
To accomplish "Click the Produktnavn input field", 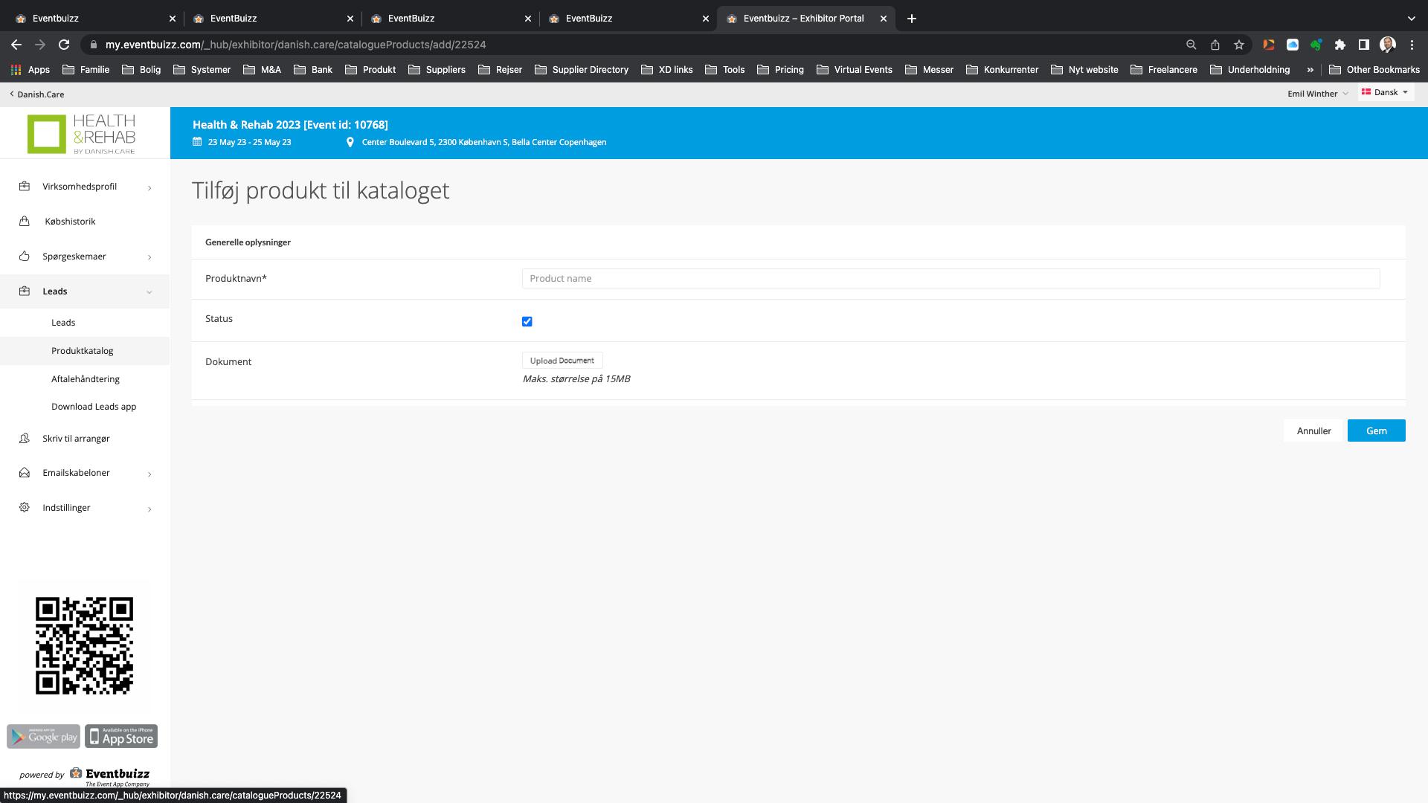I will [951, 279].
